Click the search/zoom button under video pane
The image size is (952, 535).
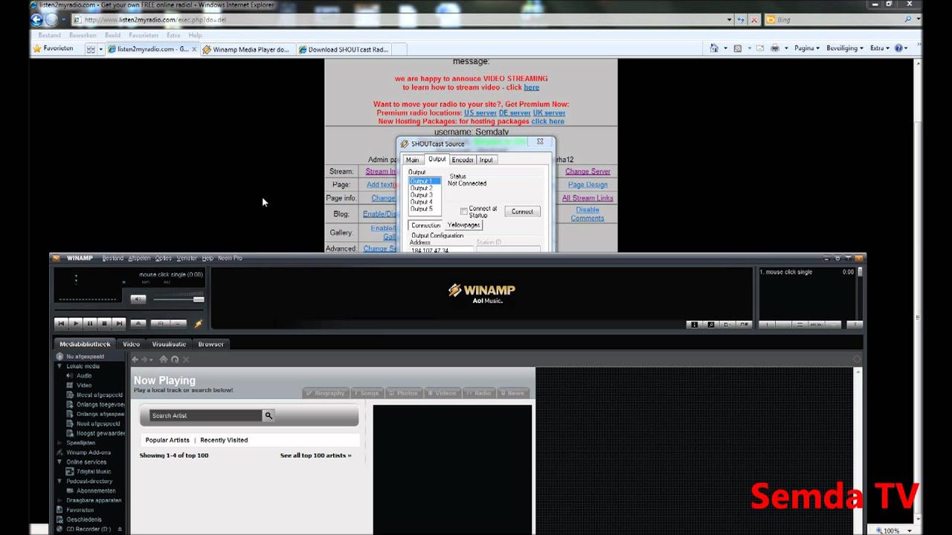point(710,325)
